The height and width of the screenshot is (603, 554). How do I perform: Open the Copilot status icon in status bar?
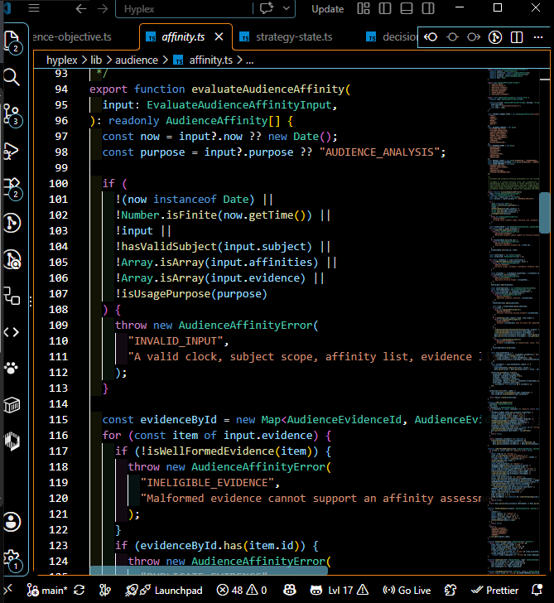pyautogui.click(x=290, y=590)
